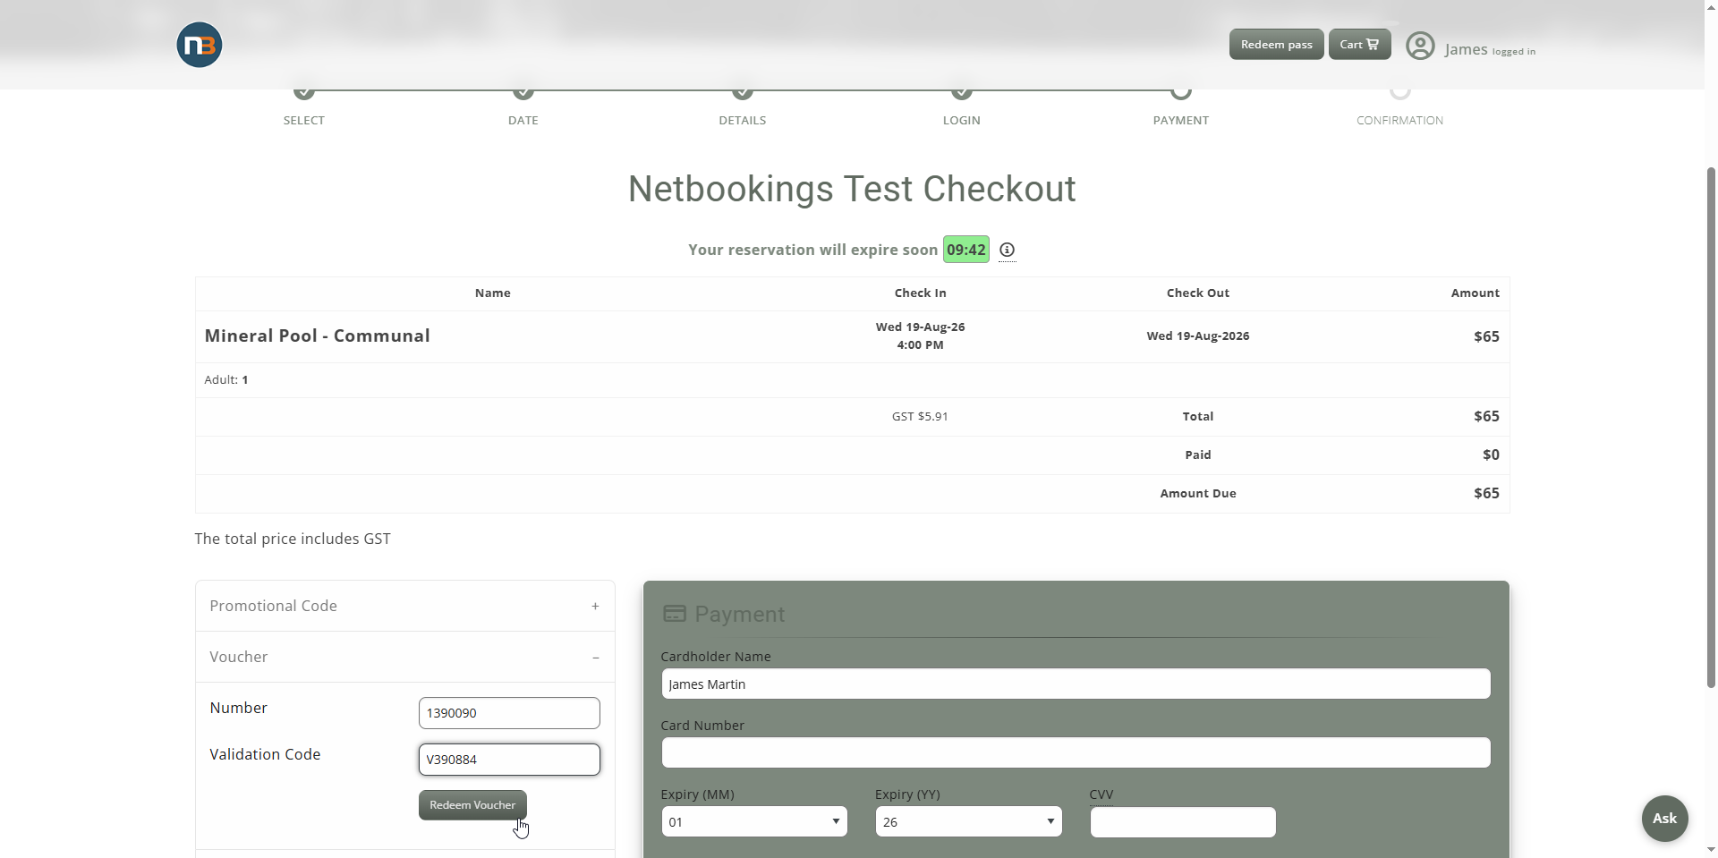Focus the Card Number field

1076,752
